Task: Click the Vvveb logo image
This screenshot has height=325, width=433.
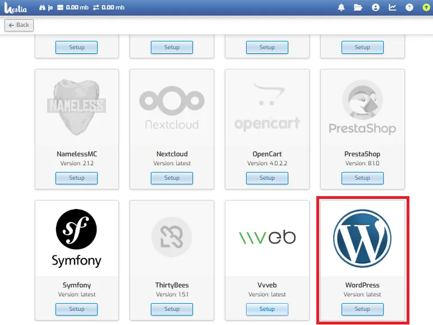Action: point(267,238)
